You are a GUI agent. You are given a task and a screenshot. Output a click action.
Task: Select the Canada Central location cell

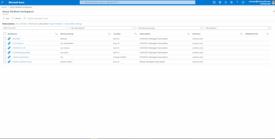119,57
